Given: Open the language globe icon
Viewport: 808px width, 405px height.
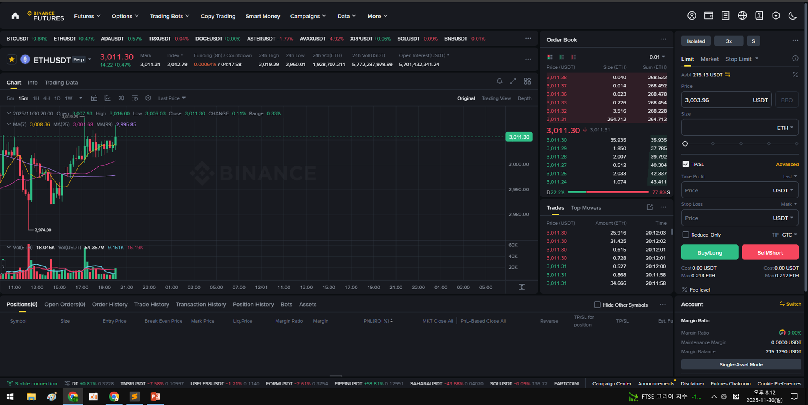Looking at the screenshot, I should click(x=742, y=16).
